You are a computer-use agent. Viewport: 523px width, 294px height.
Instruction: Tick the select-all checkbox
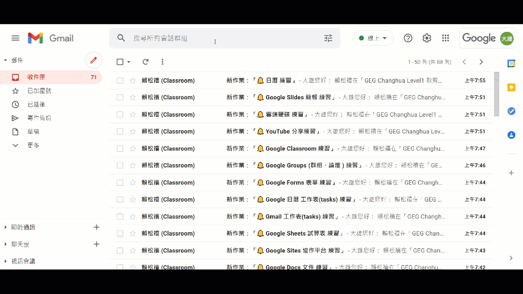point(120,62)
